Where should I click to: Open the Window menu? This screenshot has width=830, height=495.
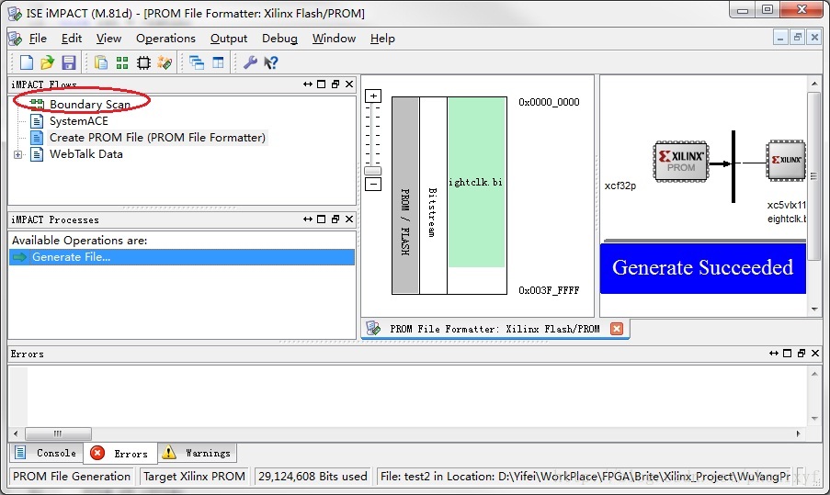coord(334,38)
